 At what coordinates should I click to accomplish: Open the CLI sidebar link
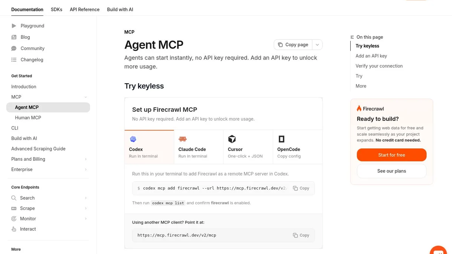(x=15, y=128)
